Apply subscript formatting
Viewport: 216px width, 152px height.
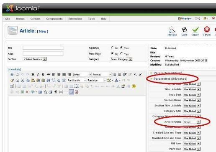tap(135, 75)
